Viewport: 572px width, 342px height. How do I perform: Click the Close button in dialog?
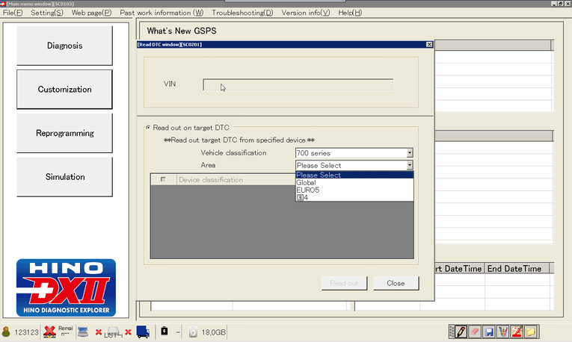396,283
